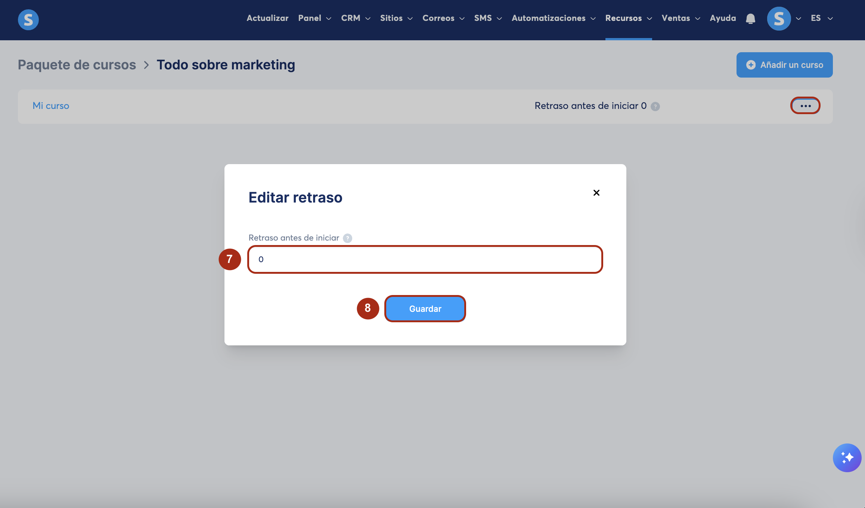
Task: Go to Paquete de cursos breadcrumb
Action: click(77, 65)
